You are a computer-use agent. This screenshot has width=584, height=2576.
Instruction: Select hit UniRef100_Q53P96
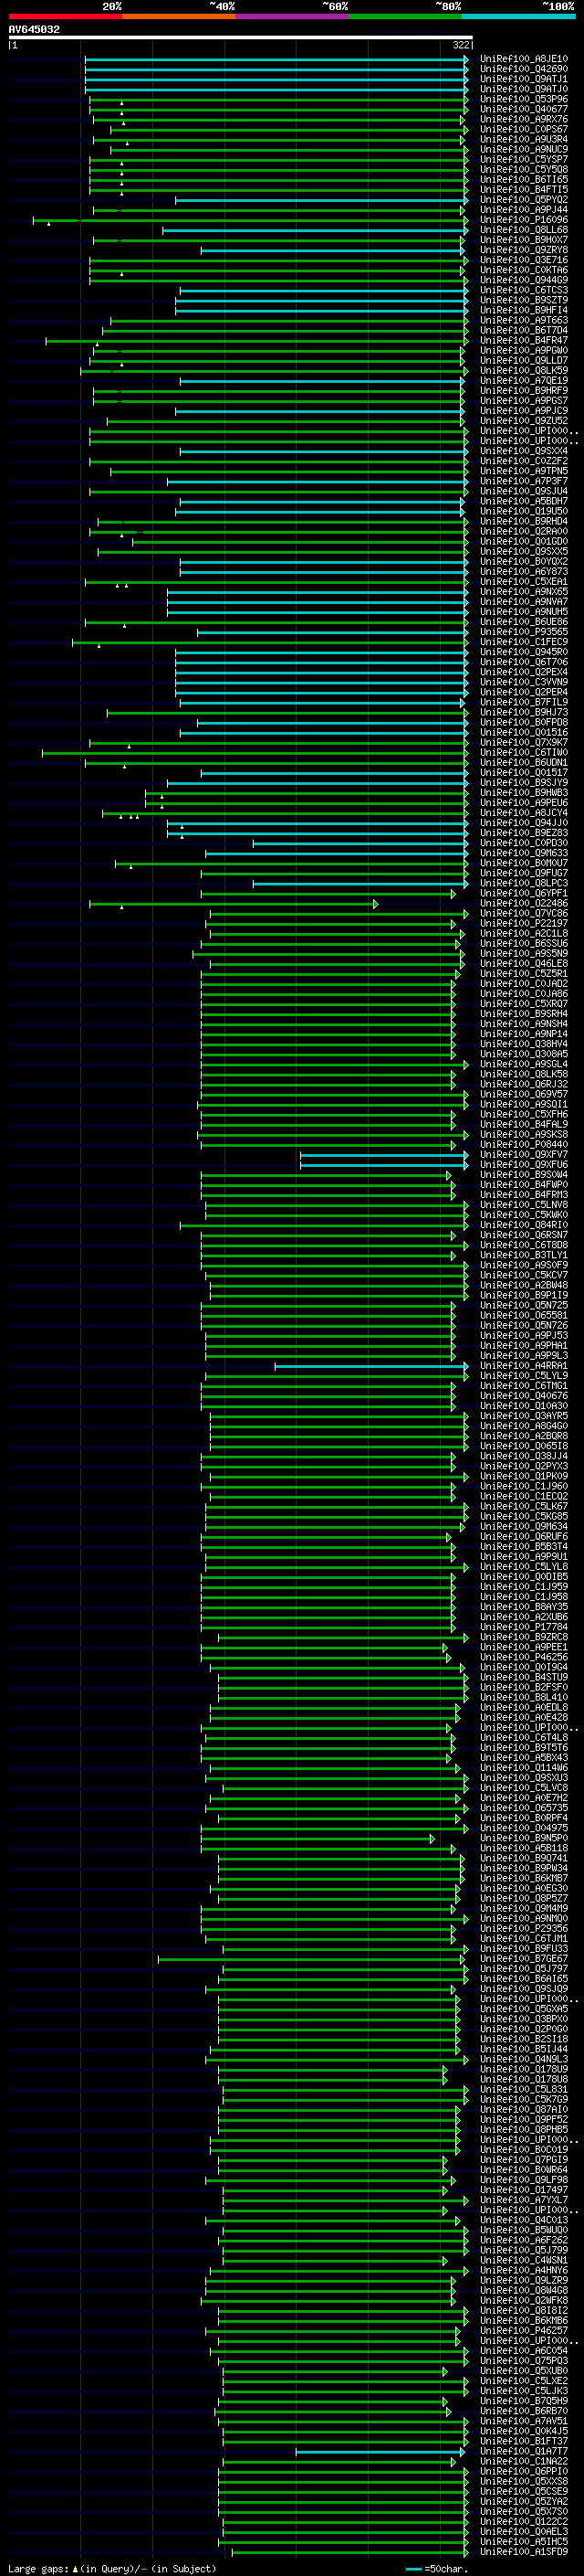point(524,99)
